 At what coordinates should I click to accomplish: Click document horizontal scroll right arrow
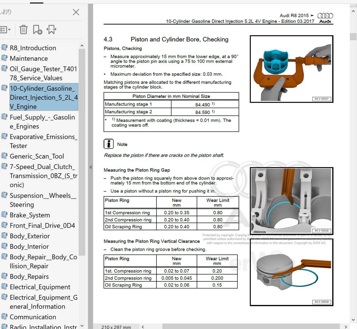click(x=345, y=327)
